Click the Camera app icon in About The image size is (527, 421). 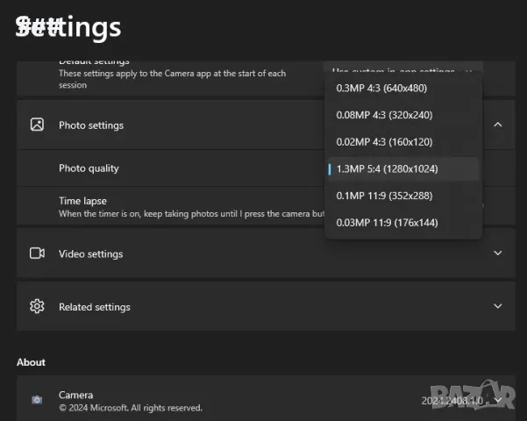tap(37, 400)
